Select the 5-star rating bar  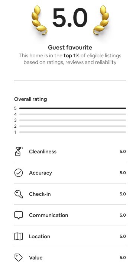click(x=72, y=108)
